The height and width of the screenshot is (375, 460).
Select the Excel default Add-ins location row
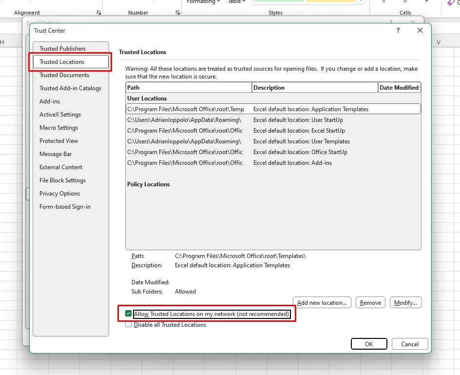[273, 163]
